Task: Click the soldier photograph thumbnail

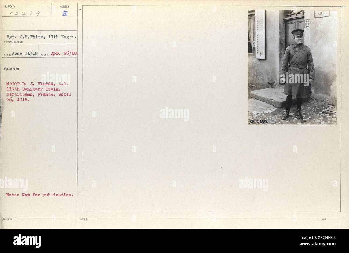Action: click(292, 68)
